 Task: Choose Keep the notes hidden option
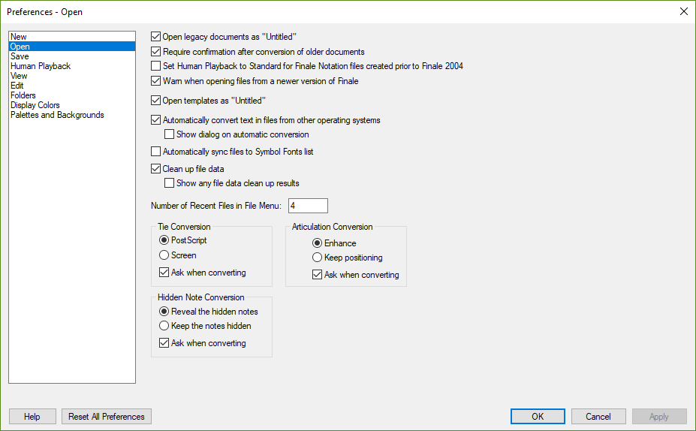coord(164,326)
